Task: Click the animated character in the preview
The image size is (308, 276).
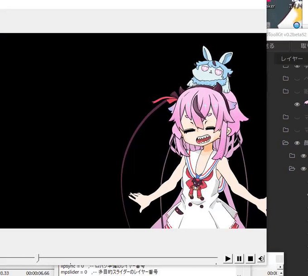Action: click(x=198, y=138)
